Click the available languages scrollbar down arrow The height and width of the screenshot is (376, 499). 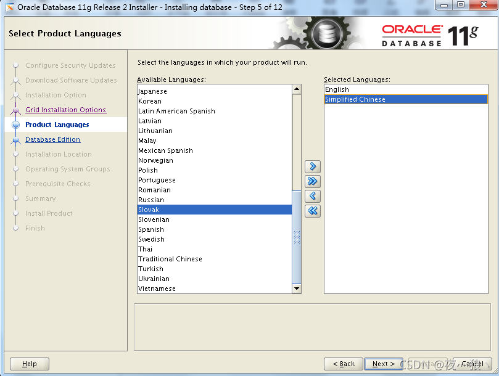(x=297, y=288)
